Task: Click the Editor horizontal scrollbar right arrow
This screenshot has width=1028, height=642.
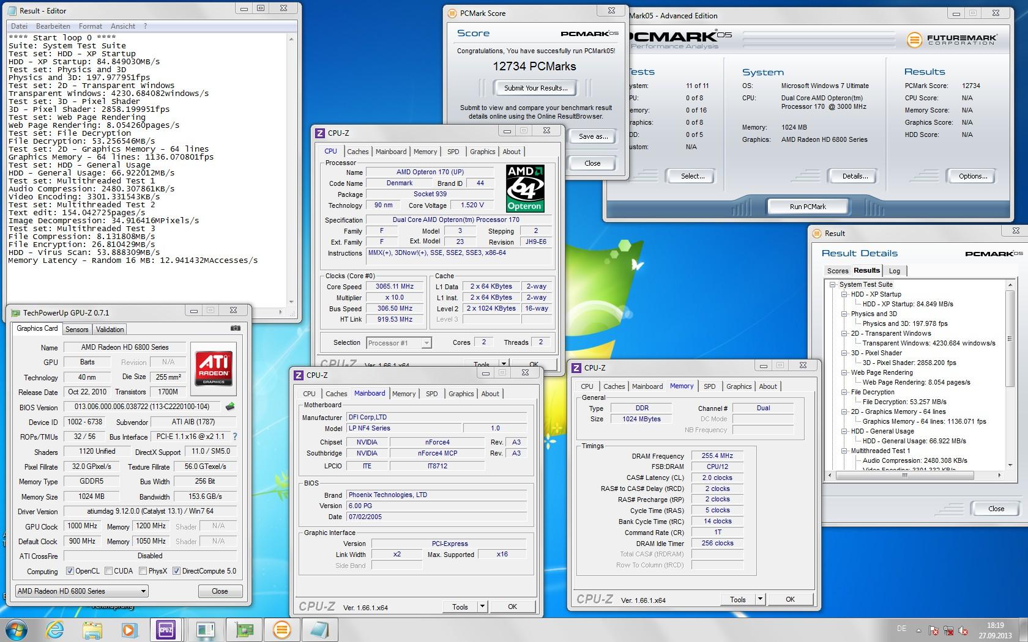Action: tap(281, 312)
